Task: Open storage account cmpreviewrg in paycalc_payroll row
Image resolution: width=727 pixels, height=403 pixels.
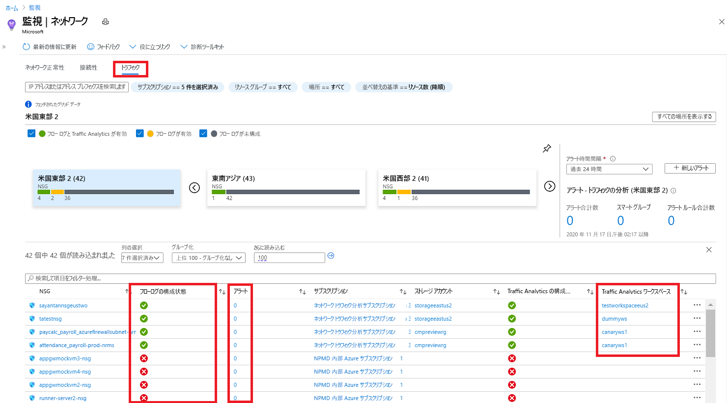Action: 430,332
